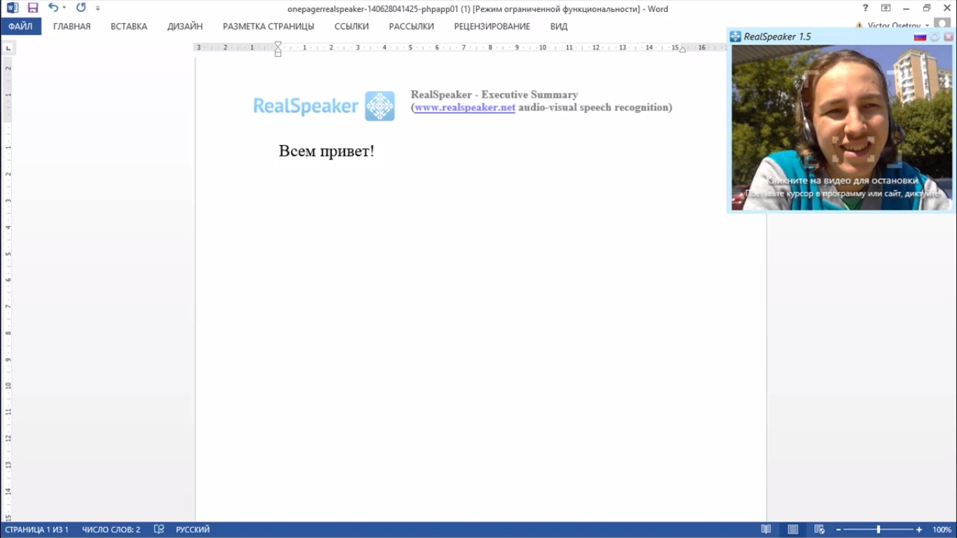Click the Word application icon in title bar

(x=13, y=8)
